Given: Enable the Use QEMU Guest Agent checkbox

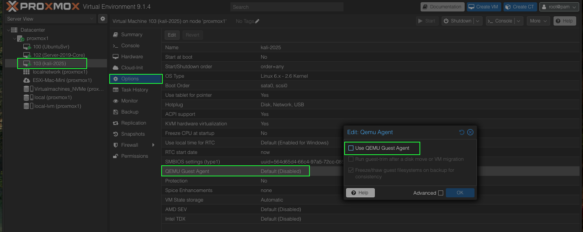Looking at the screenshot, I should pos(351,148).
